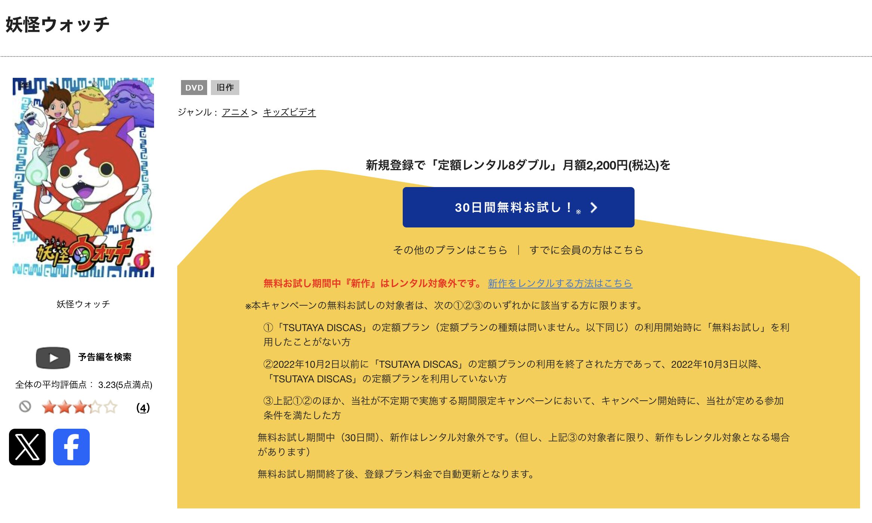872x523 pixels.
Task: Open その他のプランはこちら link
Action: pos(450,250)
